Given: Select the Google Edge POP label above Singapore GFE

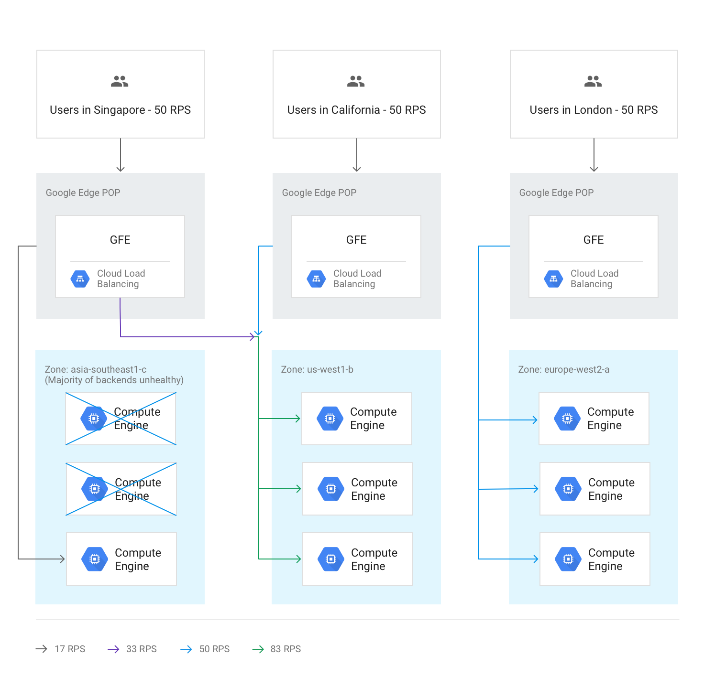Looking at the screenshot, I should [x=83, y=193].
